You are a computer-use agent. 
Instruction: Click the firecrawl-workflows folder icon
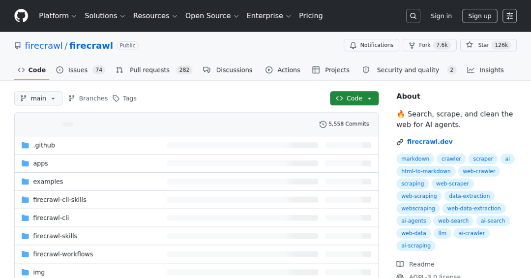tap(25, 254)
